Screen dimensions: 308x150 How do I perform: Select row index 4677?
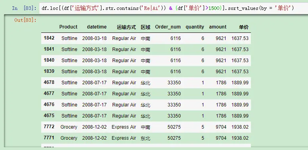tap(49, 93)
